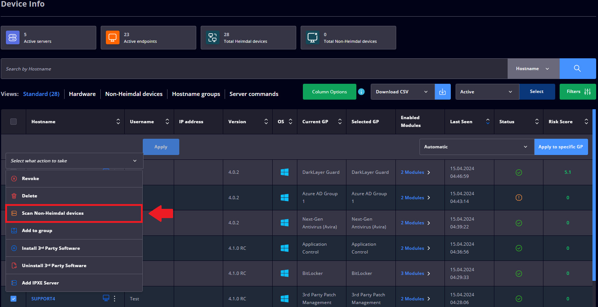Click the Select button next to Active
This screenshot has height=307, width=598.
click(x=537, y=92)
